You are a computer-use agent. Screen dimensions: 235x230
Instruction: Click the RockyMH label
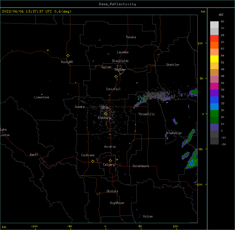[67, 62]
